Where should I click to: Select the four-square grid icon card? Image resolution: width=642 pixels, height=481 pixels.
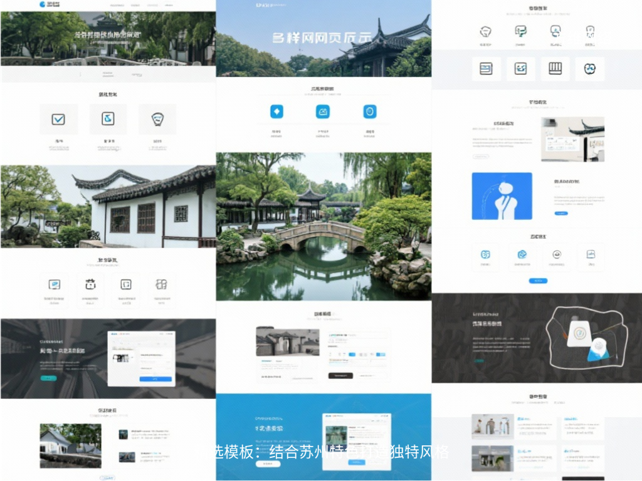tap(161, 284)
